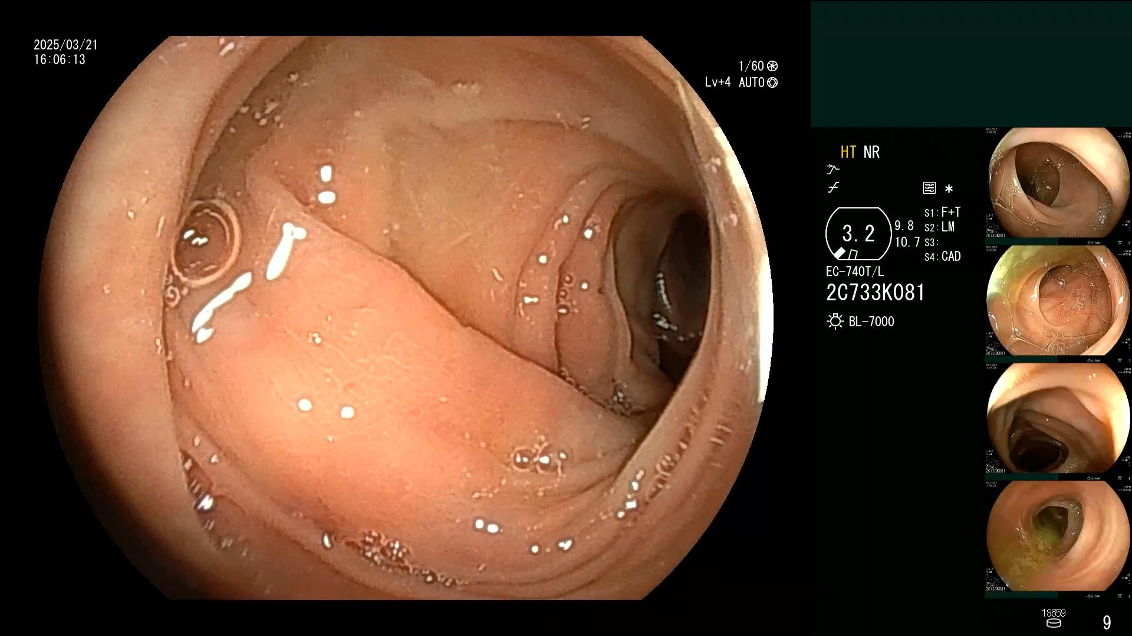Click the S-shaped curve icon below HT
This screenshot has width=1132, height=636.
pos(833,188)
